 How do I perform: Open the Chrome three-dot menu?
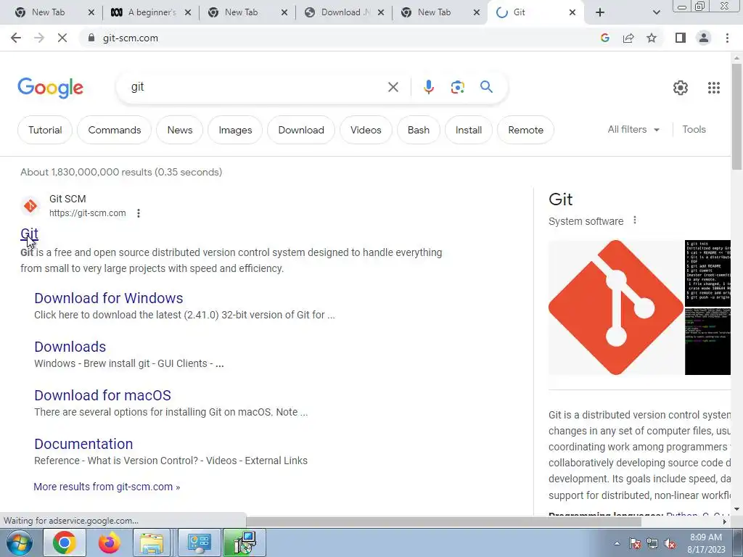pos(727,38)
